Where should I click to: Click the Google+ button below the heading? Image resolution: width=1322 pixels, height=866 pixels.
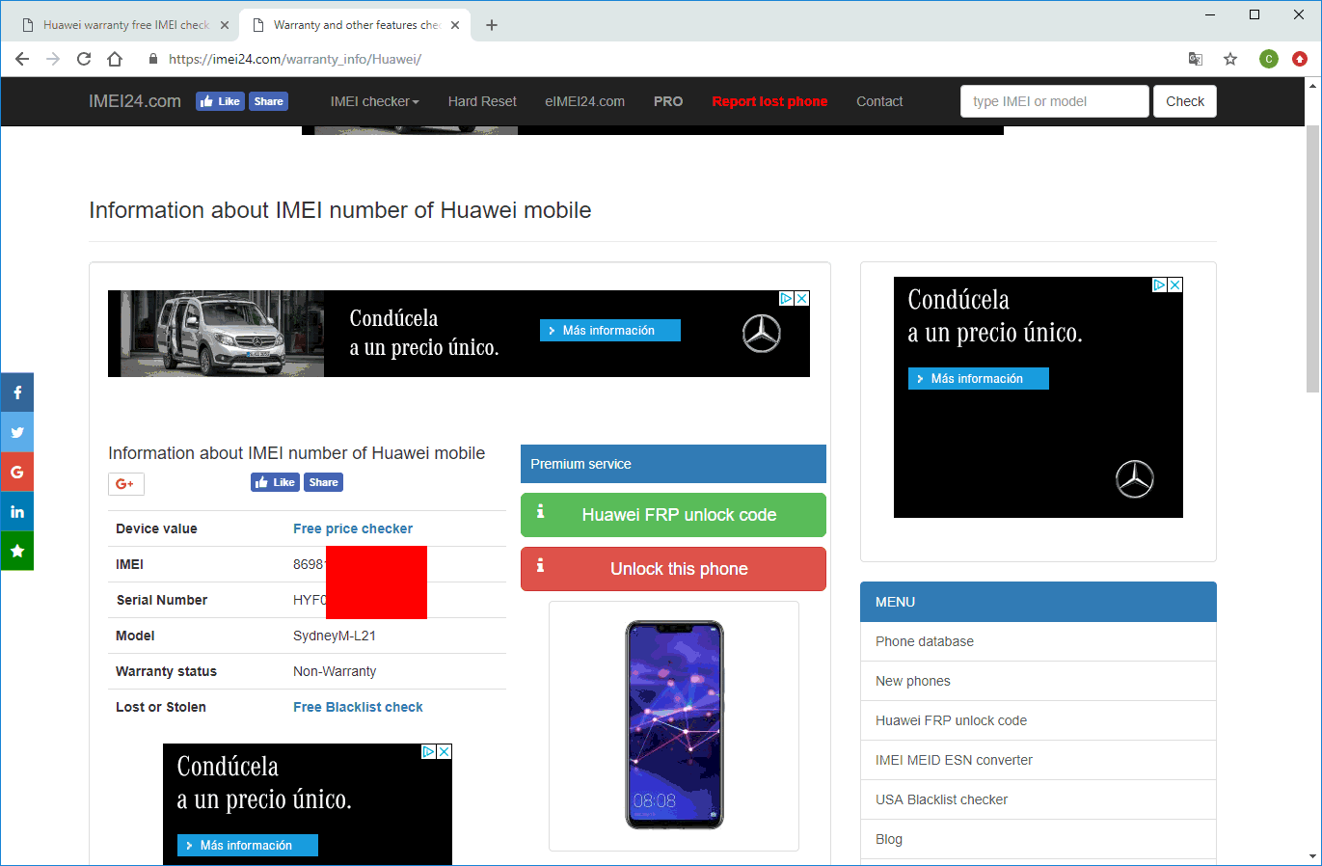pos(126,484)
